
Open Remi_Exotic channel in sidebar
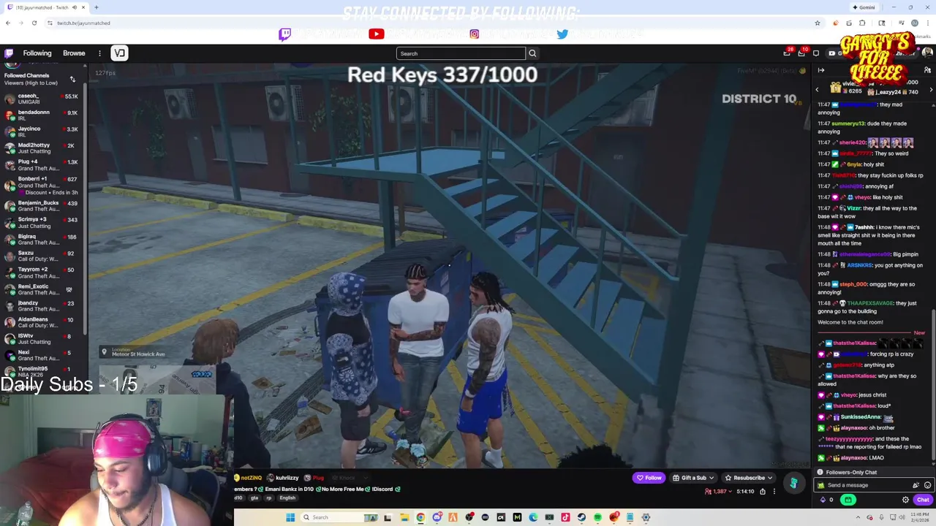(44, 289)
